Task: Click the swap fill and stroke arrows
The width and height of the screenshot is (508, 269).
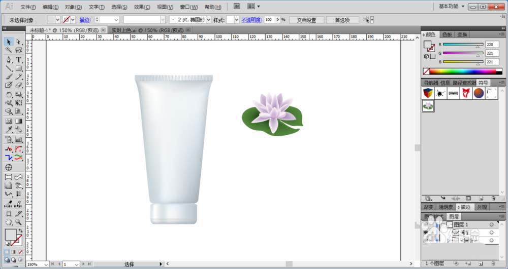Action: (x=20, y=230)
